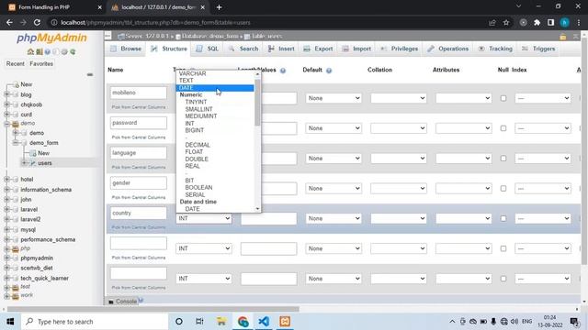
Task: Click Pick from Central Columns under mobileno
Action: tap(139, 107)
